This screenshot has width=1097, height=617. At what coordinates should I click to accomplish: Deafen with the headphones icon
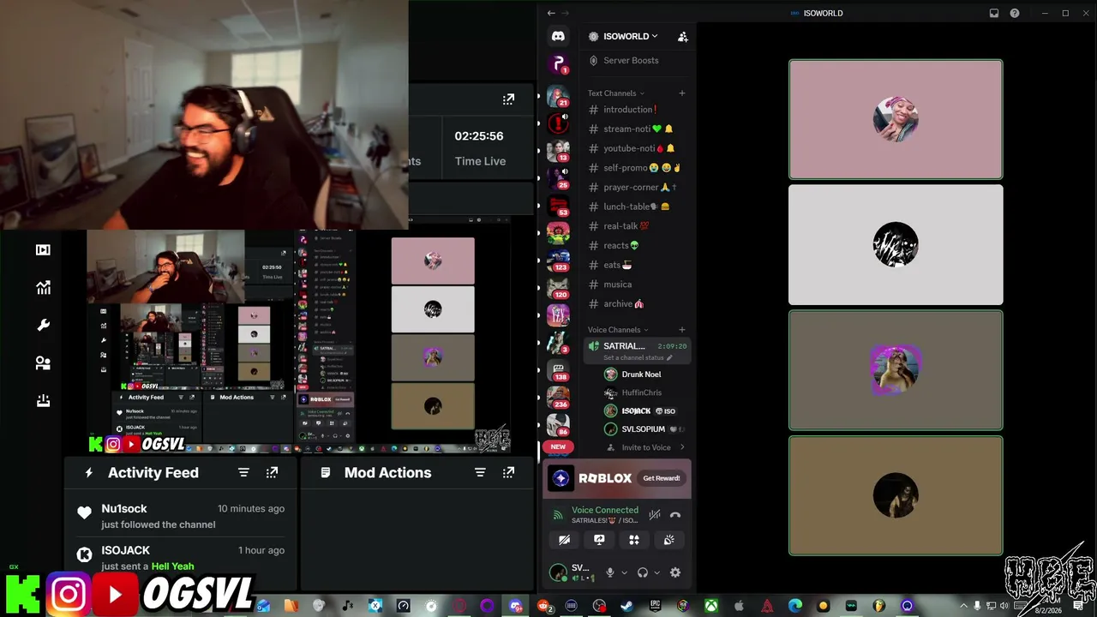point(643,572)
